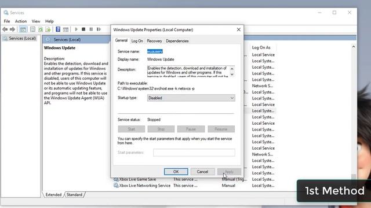Click the Export List toolbar icon

(48, 29)
